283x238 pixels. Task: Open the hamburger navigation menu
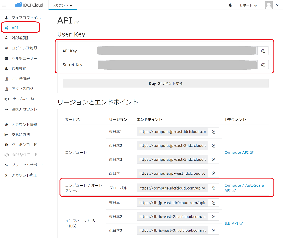pos(4,4)
